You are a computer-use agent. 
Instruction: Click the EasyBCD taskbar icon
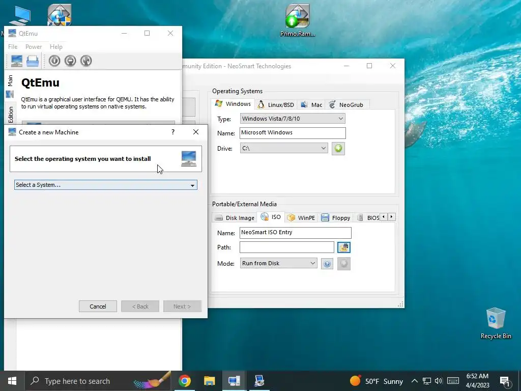(x=259, y=381)
